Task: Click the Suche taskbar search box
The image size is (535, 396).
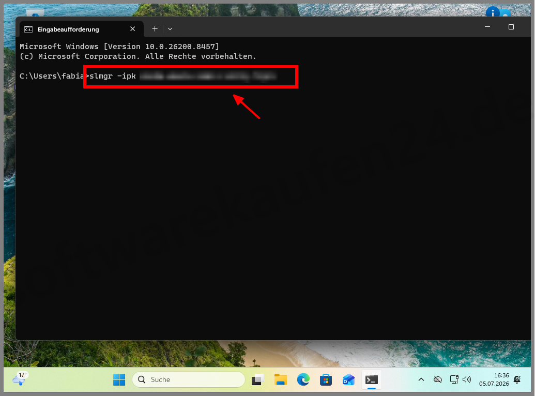Action: coord(189,379)
